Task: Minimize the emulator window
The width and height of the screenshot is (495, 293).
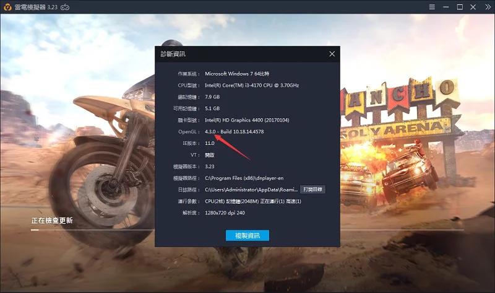Action: [445, 7]
